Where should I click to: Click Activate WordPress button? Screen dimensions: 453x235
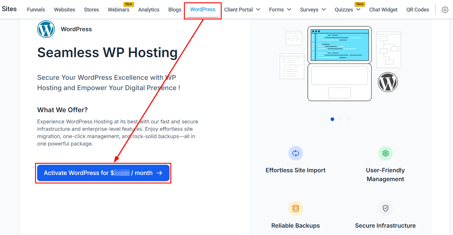click(103, 173)
